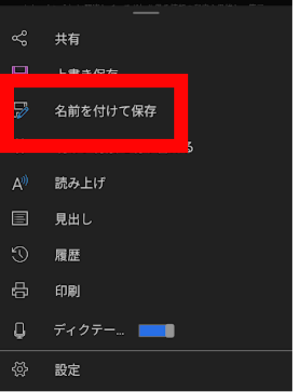Choose the partially hidden 上書き保存 entry

(87, 71)
